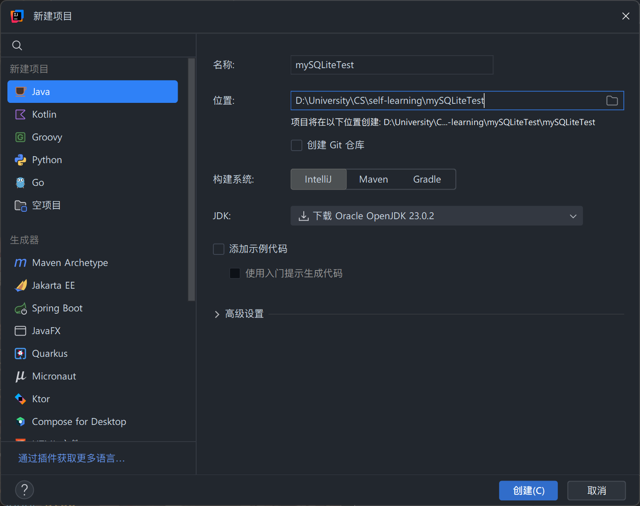The height and width of the screenshot is (506, 640).
Task: Click the 名称 project name input field
Action: (x=391, y=65)
